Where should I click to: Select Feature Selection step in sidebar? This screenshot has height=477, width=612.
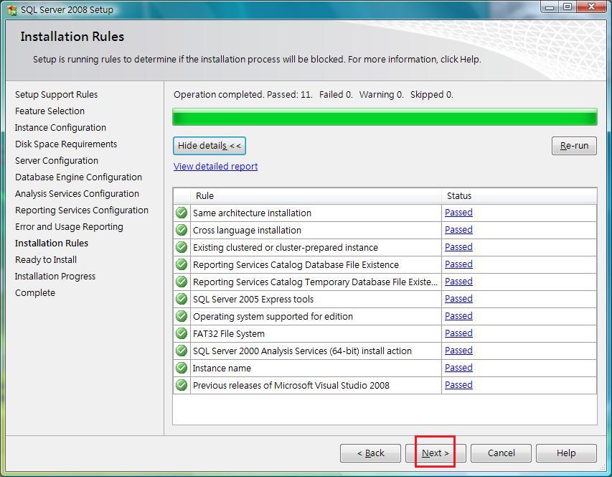pyautogui.click(x=50, y=111)
